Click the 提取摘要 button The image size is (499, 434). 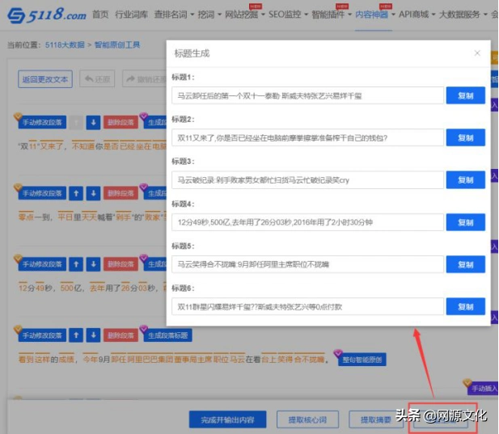(376, 419)
